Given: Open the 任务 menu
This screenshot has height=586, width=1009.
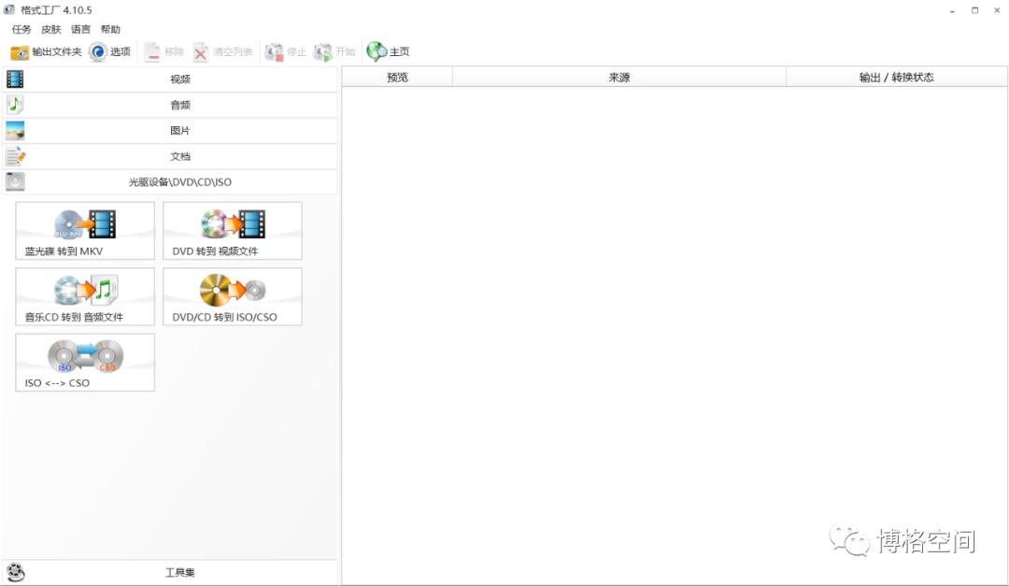Looking at the screenshot, I should pyautogui.click(x=21, y=30).
